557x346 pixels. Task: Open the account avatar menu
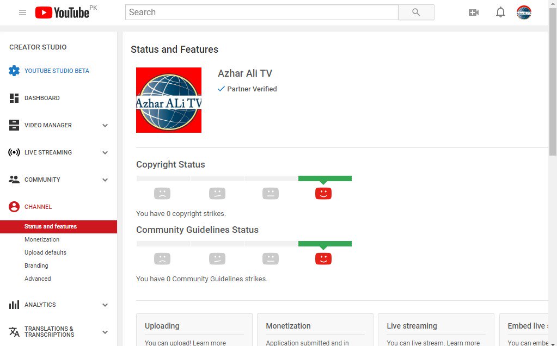[524, 13]
